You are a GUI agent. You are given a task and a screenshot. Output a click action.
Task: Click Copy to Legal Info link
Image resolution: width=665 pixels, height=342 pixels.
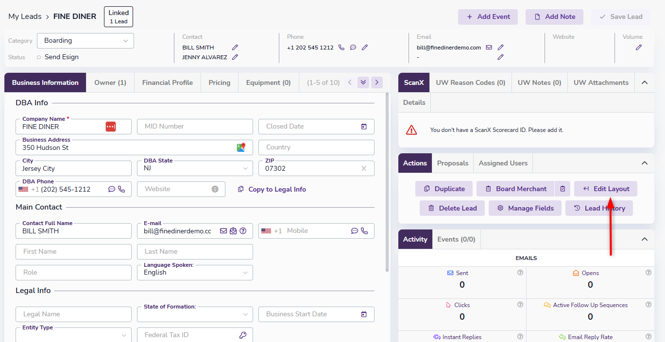click(272, 189)
